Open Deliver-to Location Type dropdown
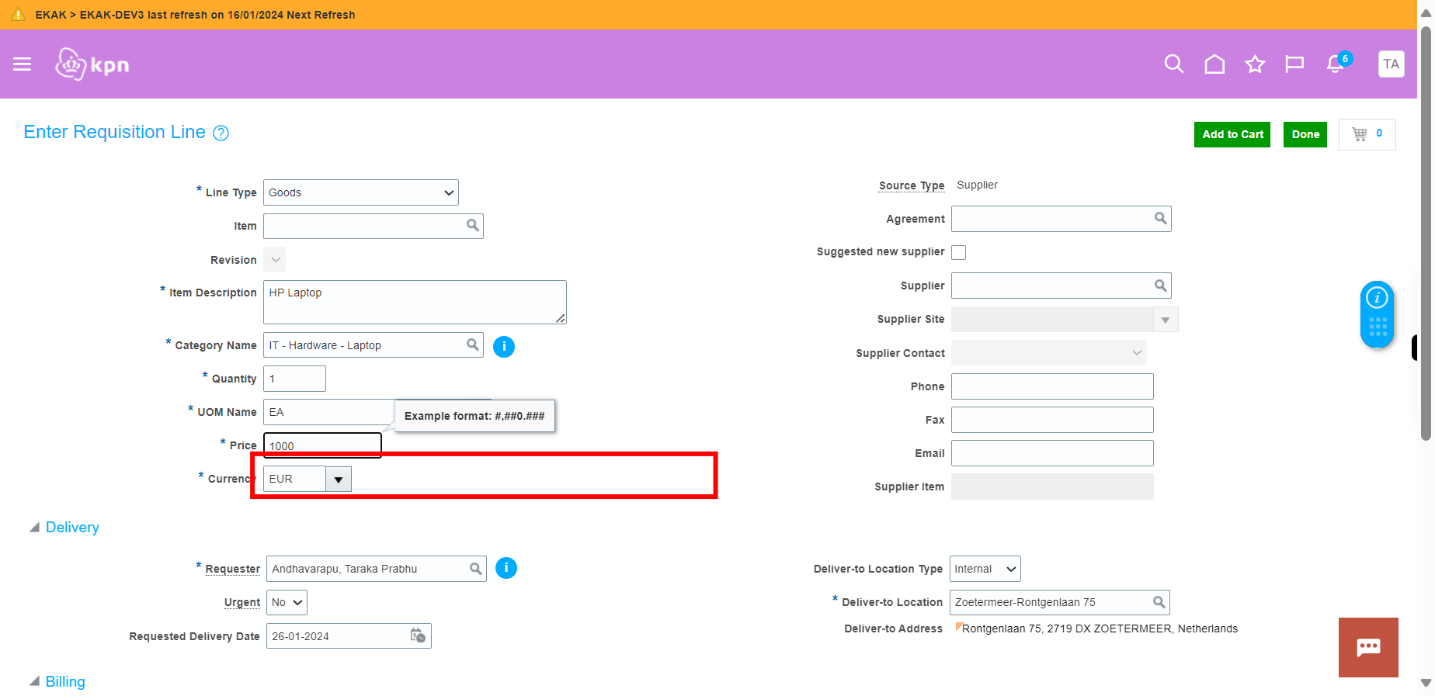 click(x=985, y=569)
